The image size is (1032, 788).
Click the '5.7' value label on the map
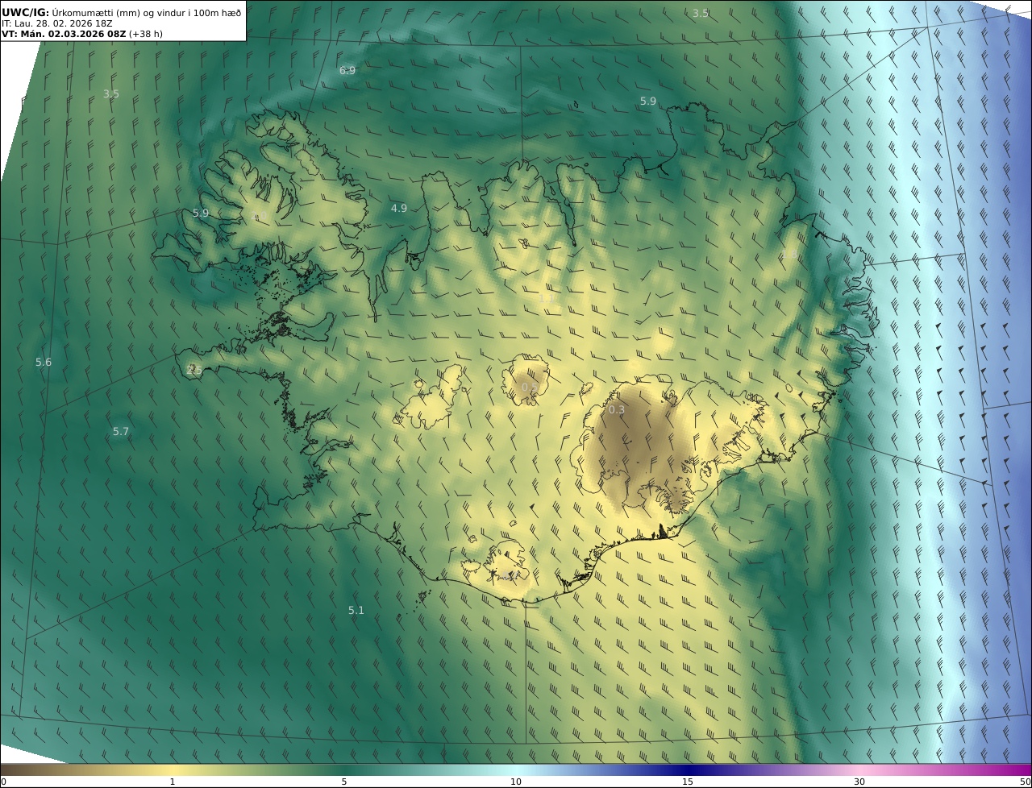(x=121, y=432)
